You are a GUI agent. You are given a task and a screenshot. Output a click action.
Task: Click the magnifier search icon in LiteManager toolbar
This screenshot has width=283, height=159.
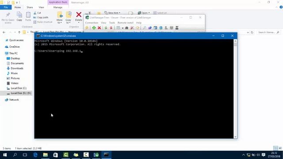[145, 28]
